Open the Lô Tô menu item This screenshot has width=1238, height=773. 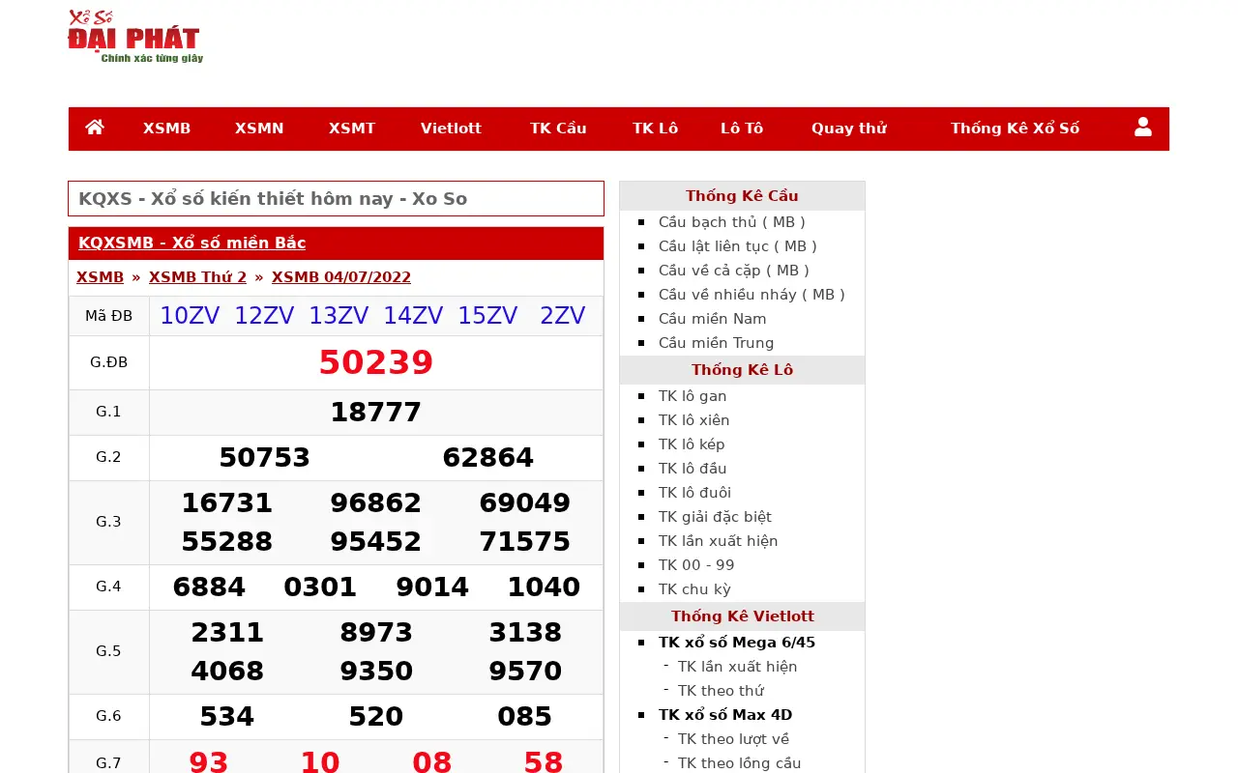pos(742,129)
